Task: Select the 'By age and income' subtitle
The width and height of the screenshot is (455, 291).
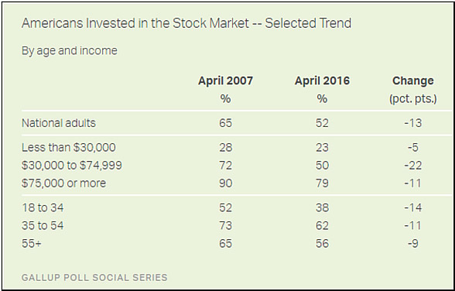Action: point(70,51)
